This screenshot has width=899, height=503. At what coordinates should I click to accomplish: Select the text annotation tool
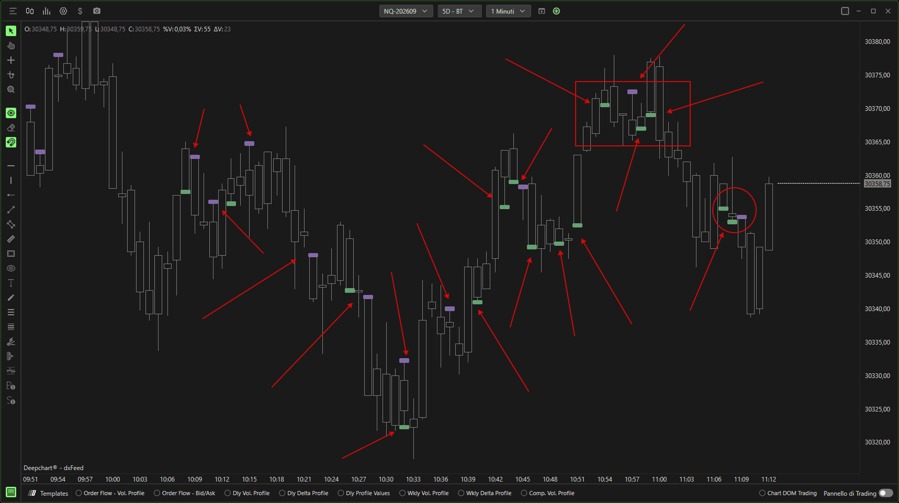pos(11,283)
